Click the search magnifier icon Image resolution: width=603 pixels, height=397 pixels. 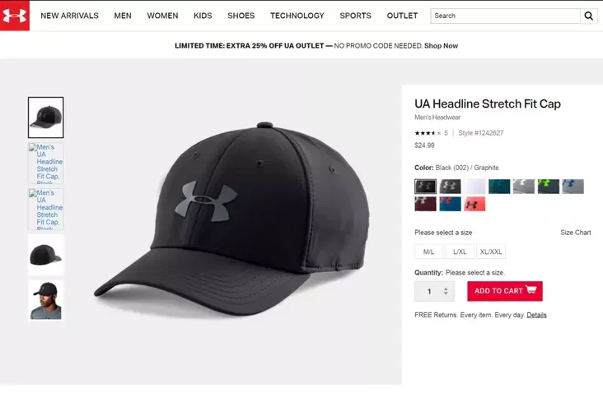589,16
